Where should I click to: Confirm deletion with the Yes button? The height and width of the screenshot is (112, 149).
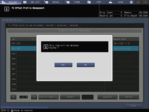point(63,65)
